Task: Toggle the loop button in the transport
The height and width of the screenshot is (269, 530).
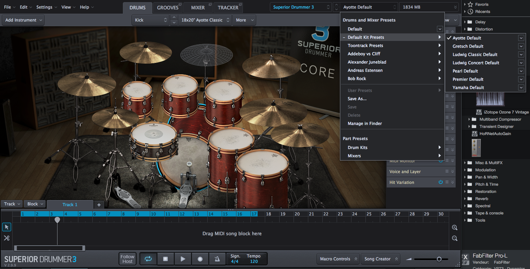Action: click(x=148, y=259)
